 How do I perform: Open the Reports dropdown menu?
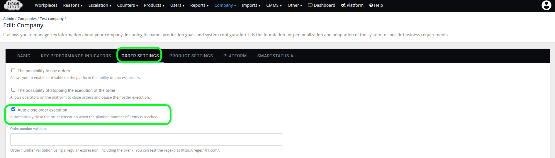pos(199,5)
